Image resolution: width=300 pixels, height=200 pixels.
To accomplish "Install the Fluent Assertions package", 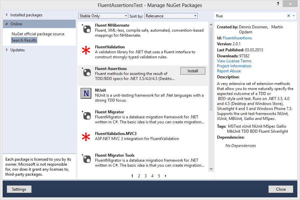I will 193,71.
